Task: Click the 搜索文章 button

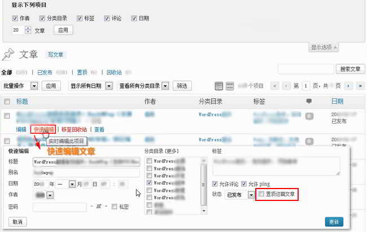Action: tap(350, 69)
